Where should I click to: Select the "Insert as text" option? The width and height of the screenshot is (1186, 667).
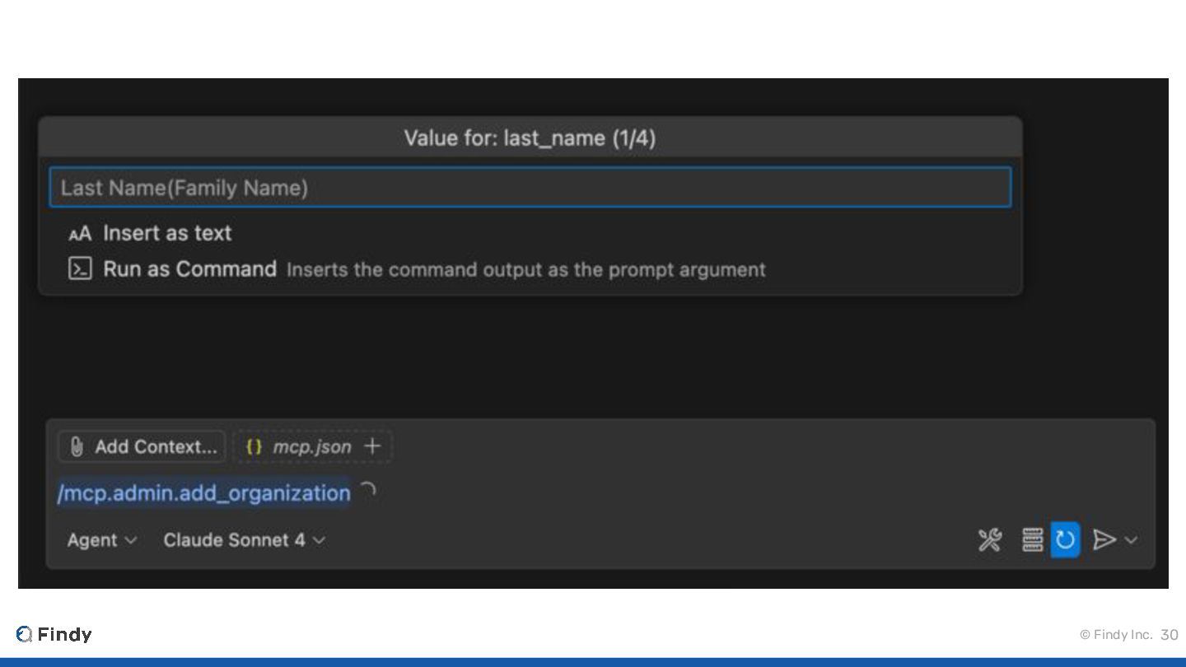167,234
